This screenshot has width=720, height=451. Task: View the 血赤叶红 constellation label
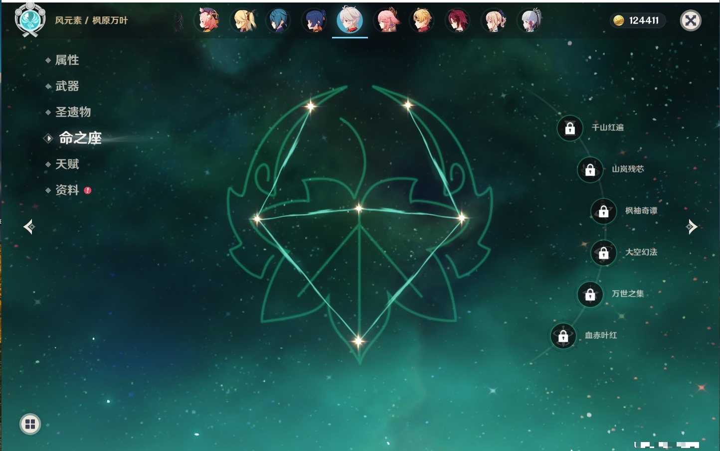click(601, 335)
